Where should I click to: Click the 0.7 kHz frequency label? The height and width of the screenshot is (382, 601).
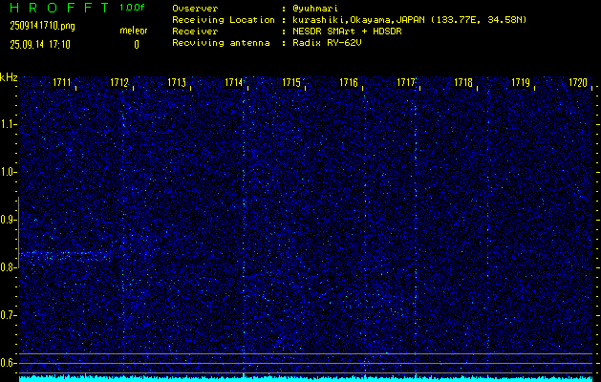[8, 315]
